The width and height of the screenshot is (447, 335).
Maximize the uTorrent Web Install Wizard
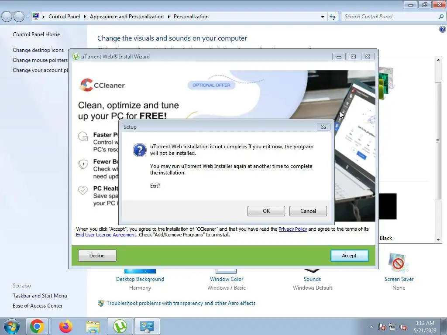pos(353,57)
